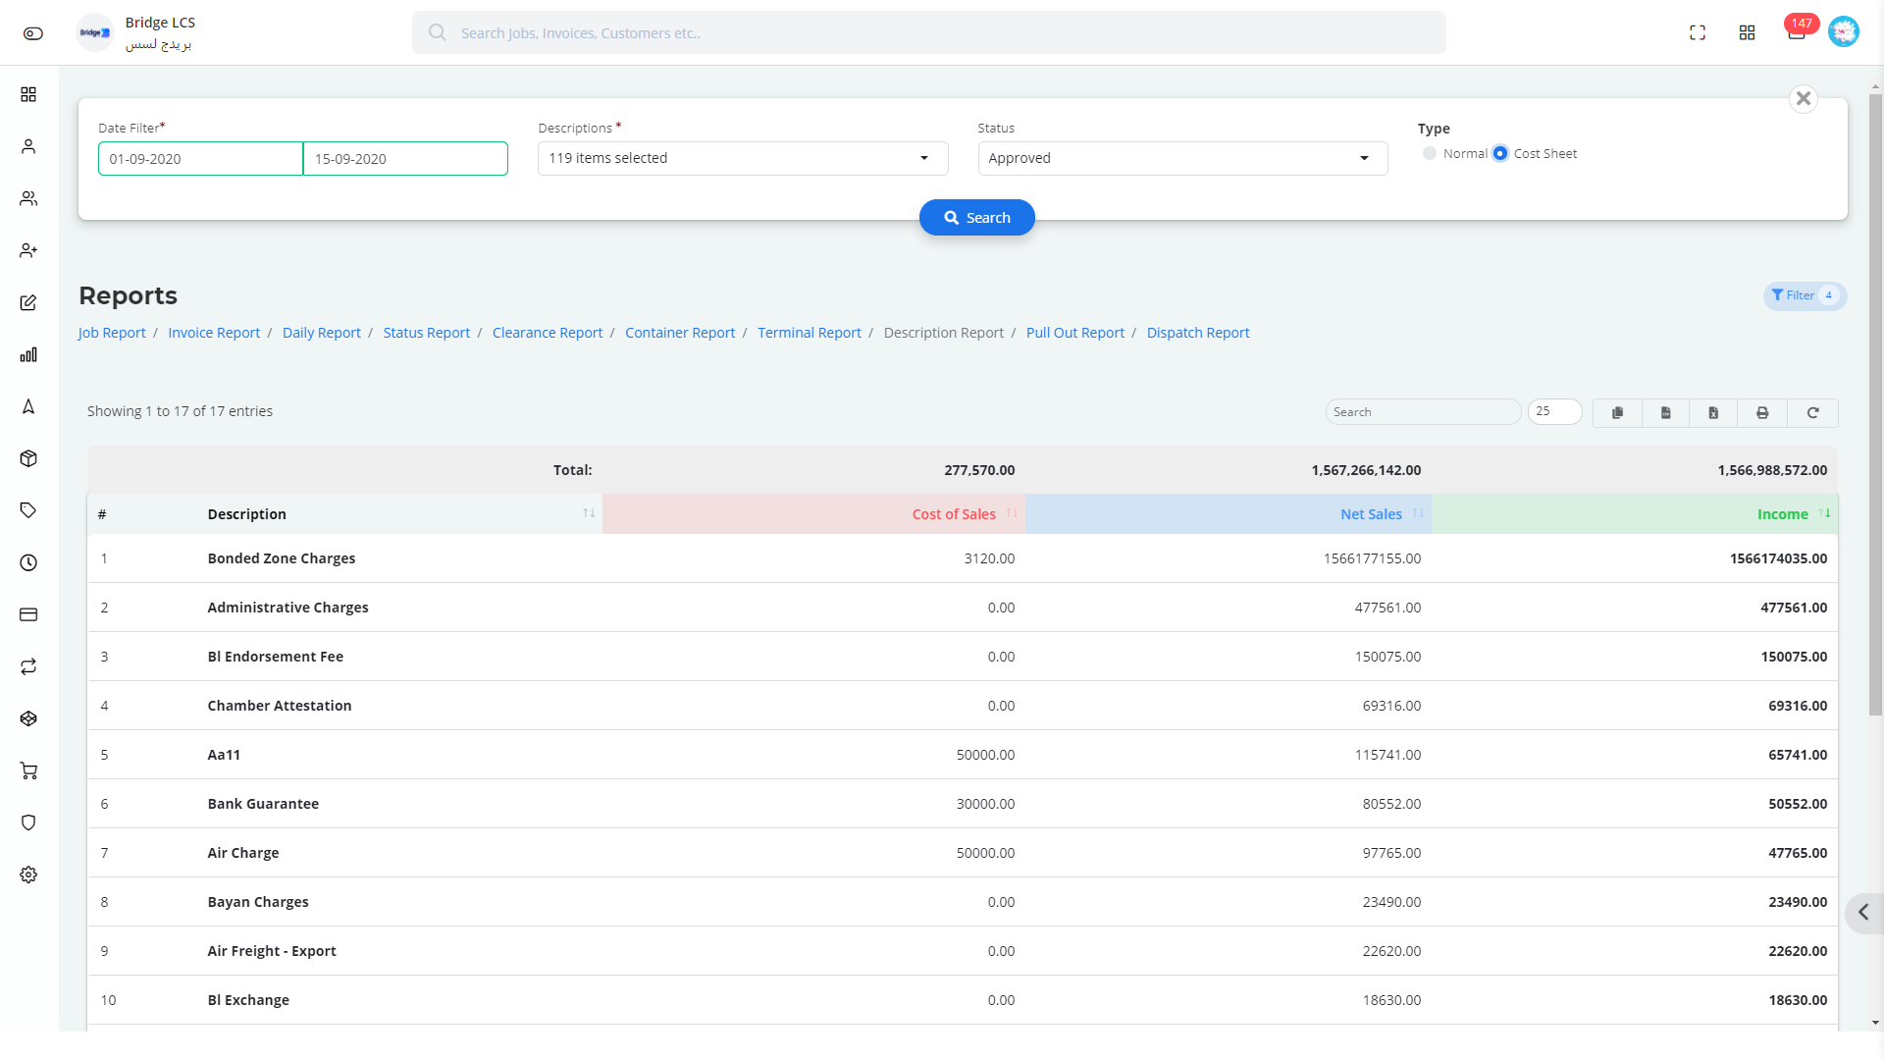The width and height of the screenshot is (1884, 1060).
Task: Click the Pull Out Report link
Action: pyautogui.click(x=1075, y=333)
